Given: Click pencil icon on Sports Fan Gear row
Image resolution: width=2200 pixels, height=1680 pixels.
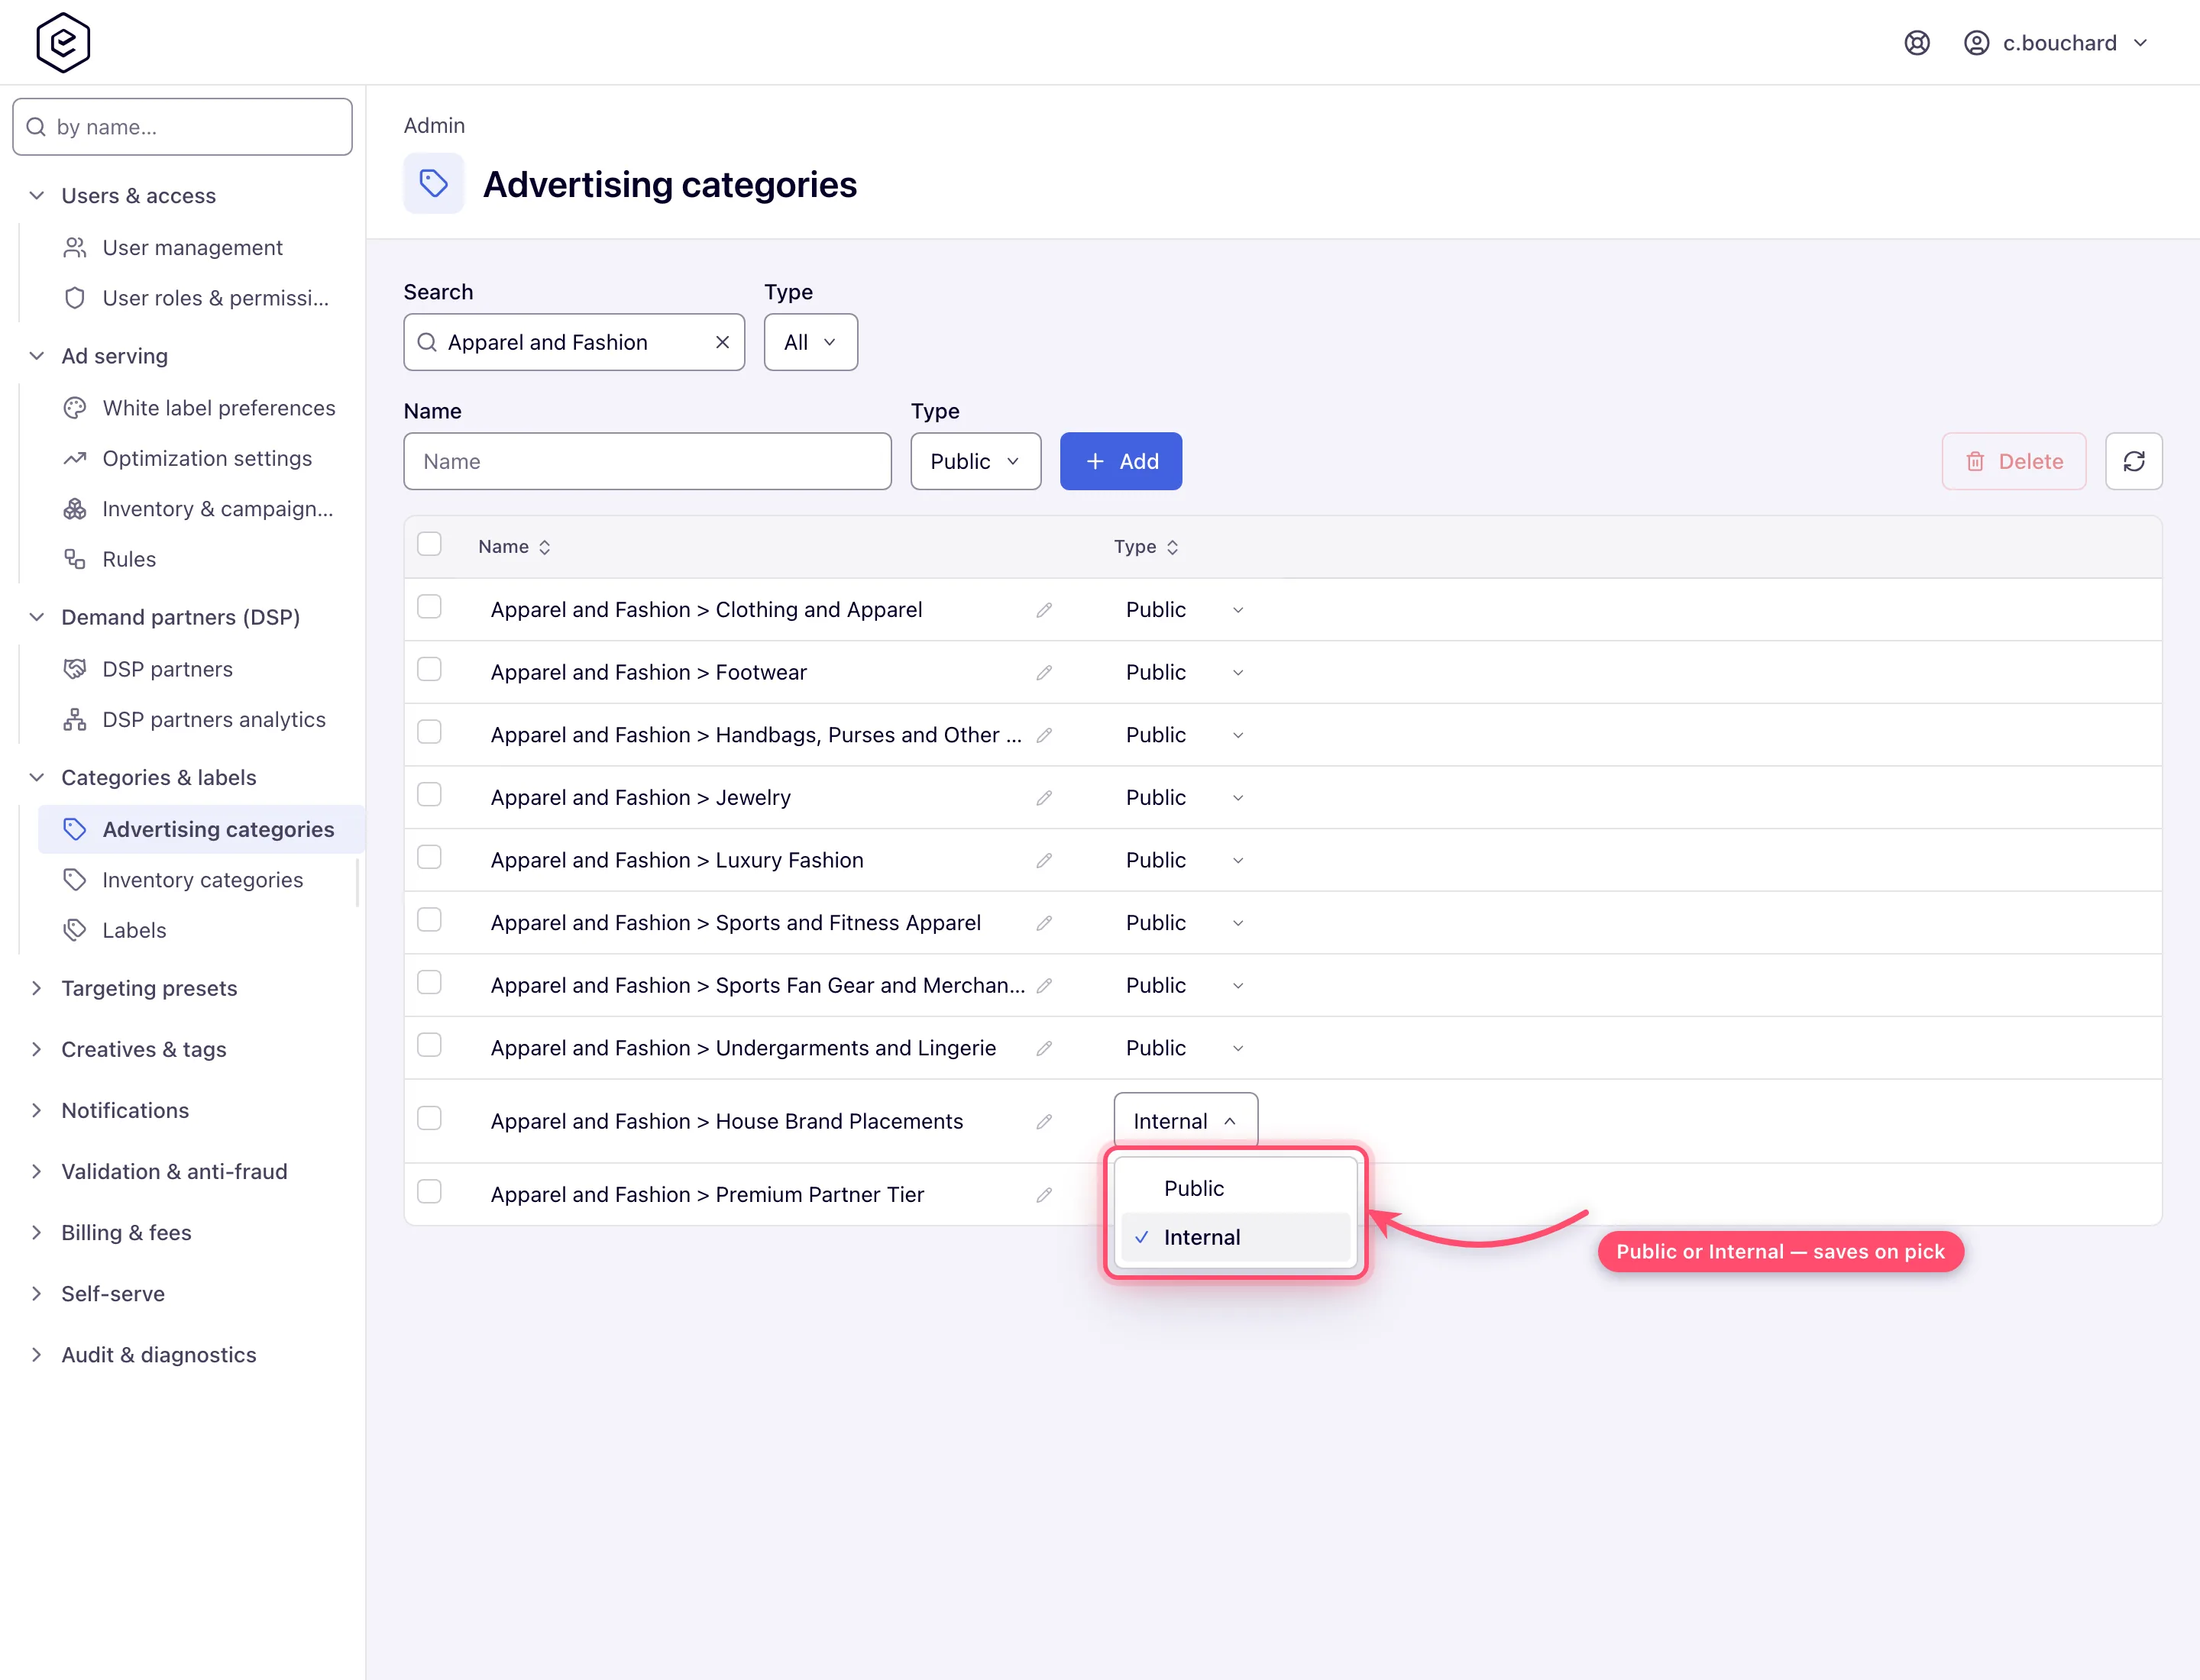Looking at the screenshot, I should point(1043,985).
